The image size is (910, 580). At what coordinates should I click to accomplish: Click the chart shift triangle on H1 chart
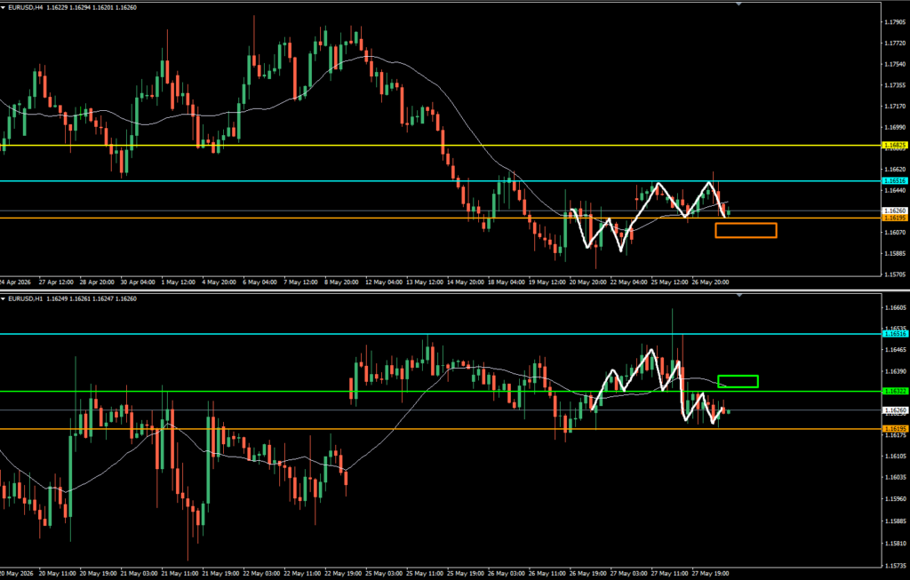[x=738, y=295]
